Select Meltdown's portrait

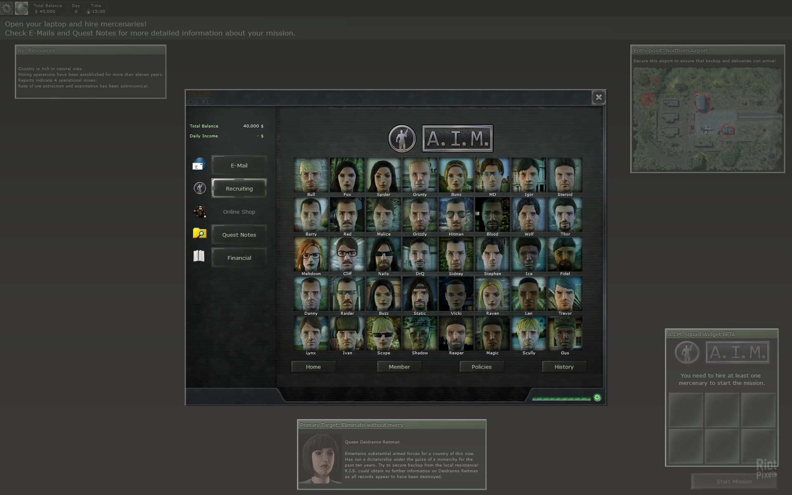(311, 254)
